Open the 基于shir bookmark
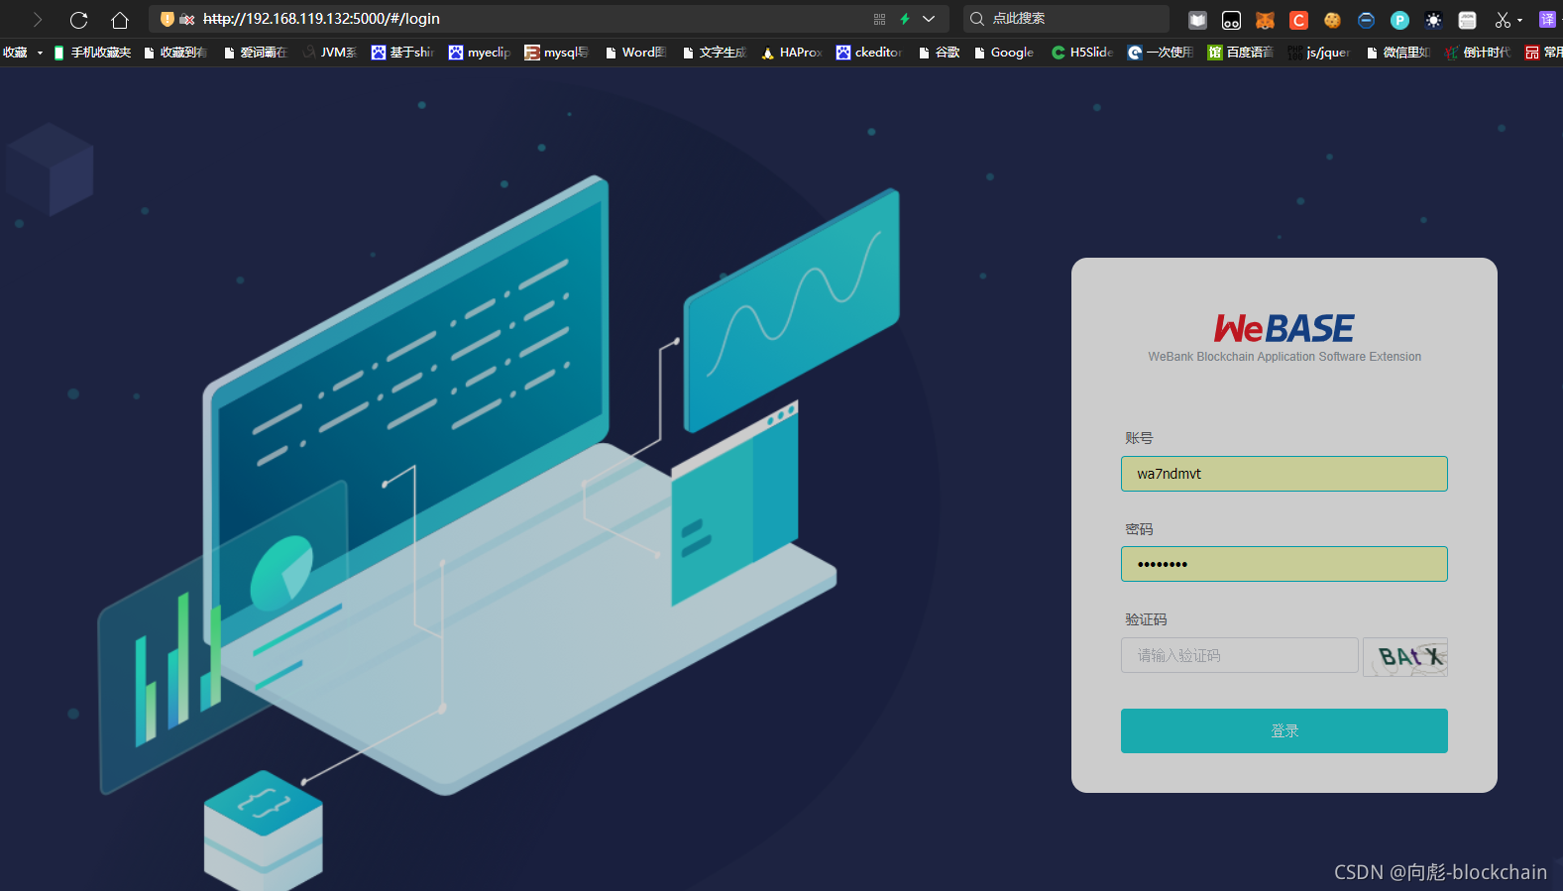 coord(402,53)
